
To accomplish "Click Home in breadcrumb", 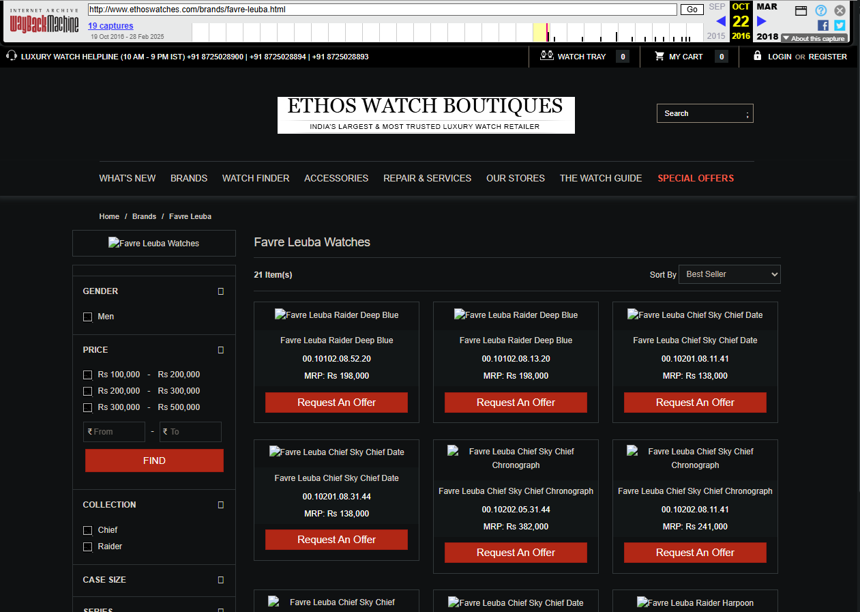I will pyautogui.click(x=109, y=216).
